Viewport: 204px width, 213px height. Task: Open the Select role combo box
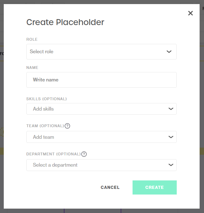pos(94,52)
